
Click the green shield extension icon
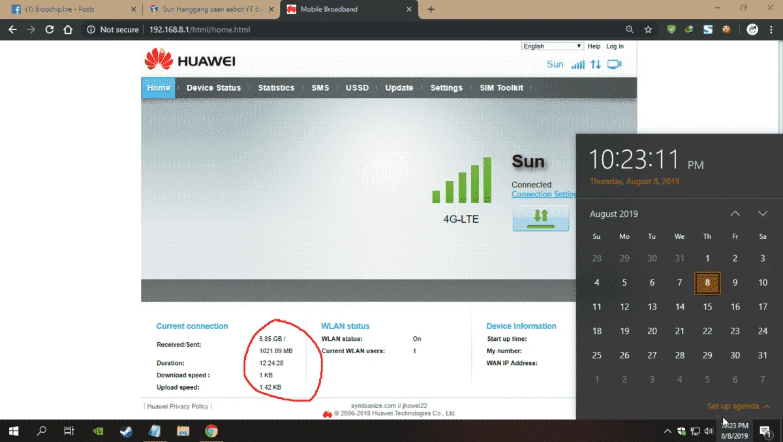(671, 29)
